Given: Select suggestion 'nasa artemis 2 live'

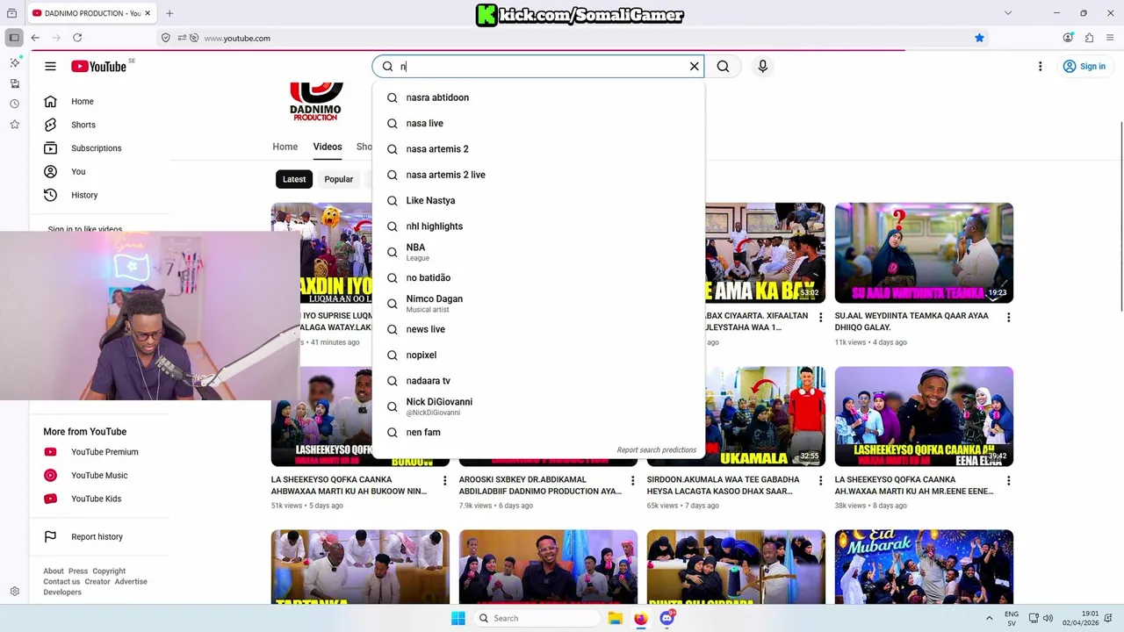Looking at the screenshot, I should pos(537,175).
